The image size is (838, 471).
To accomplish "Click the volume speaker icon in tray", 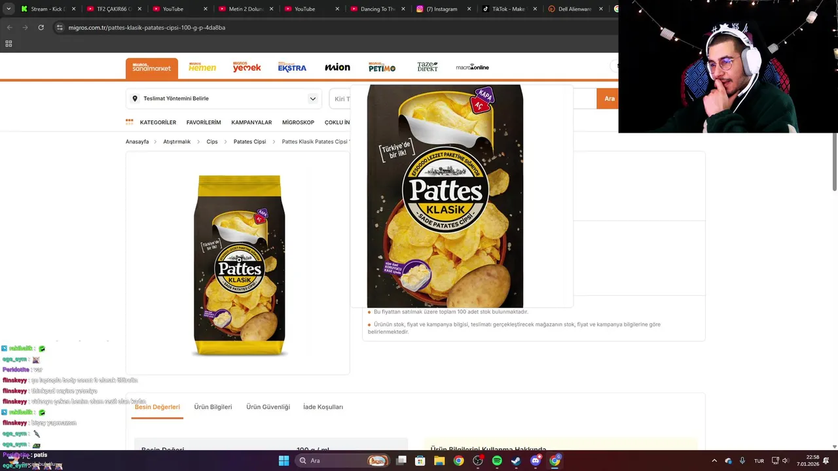I will (x=786, y=461).
